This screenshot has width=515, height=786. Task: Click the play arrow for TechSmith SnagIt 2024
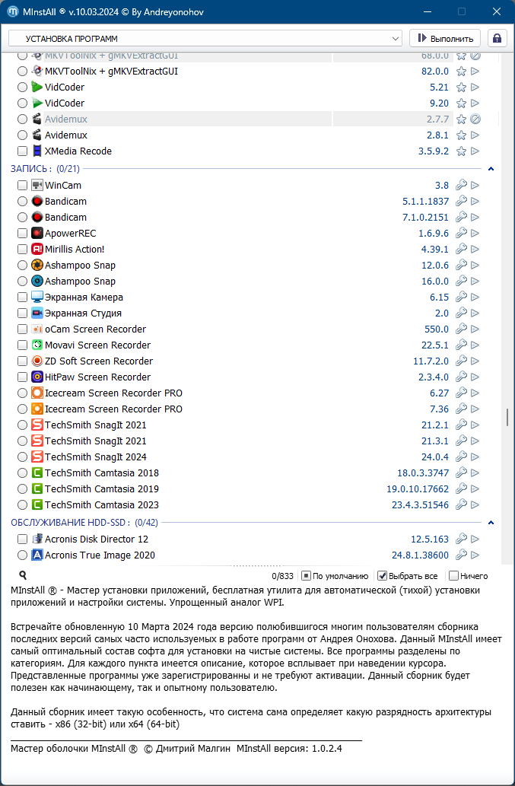click(475, 457)
